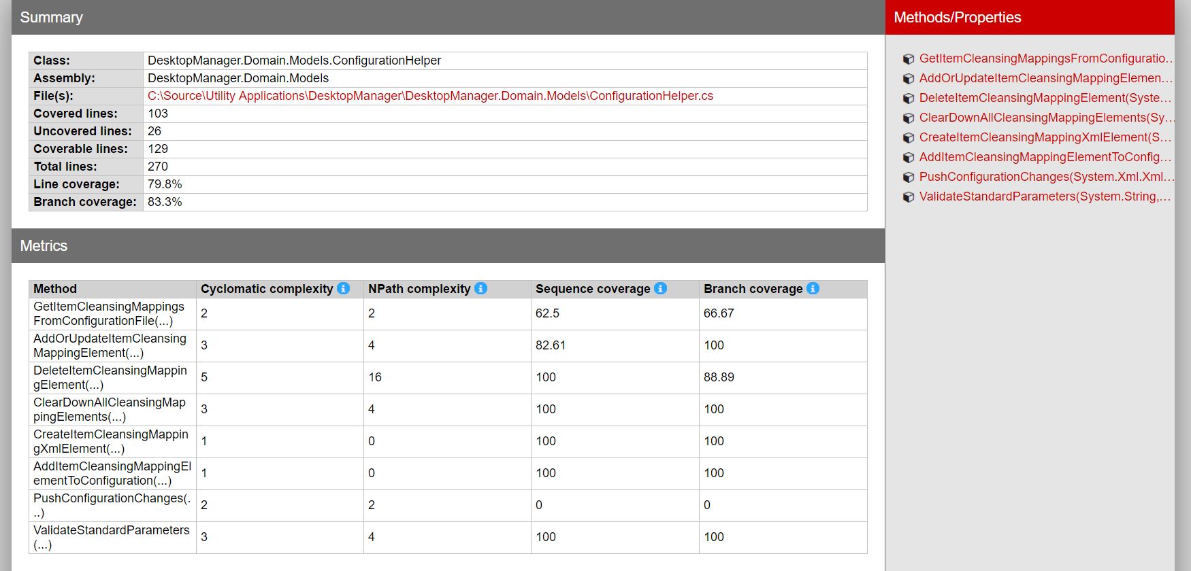
Task: Click the Branch coverage info icon
Action: pyautogui.click(x=813, y=288)
